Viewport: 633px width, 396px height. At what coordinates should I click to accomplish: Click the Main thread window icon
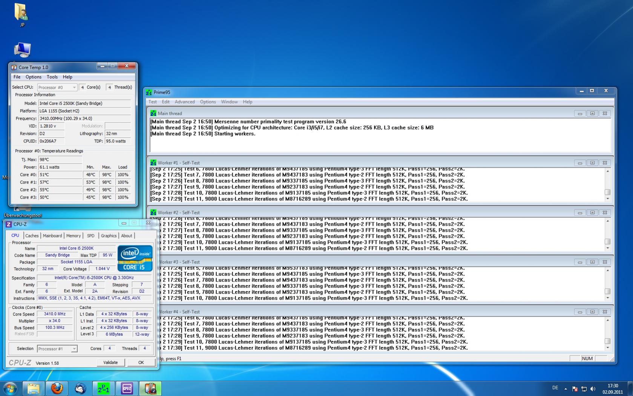coord(153,113)
